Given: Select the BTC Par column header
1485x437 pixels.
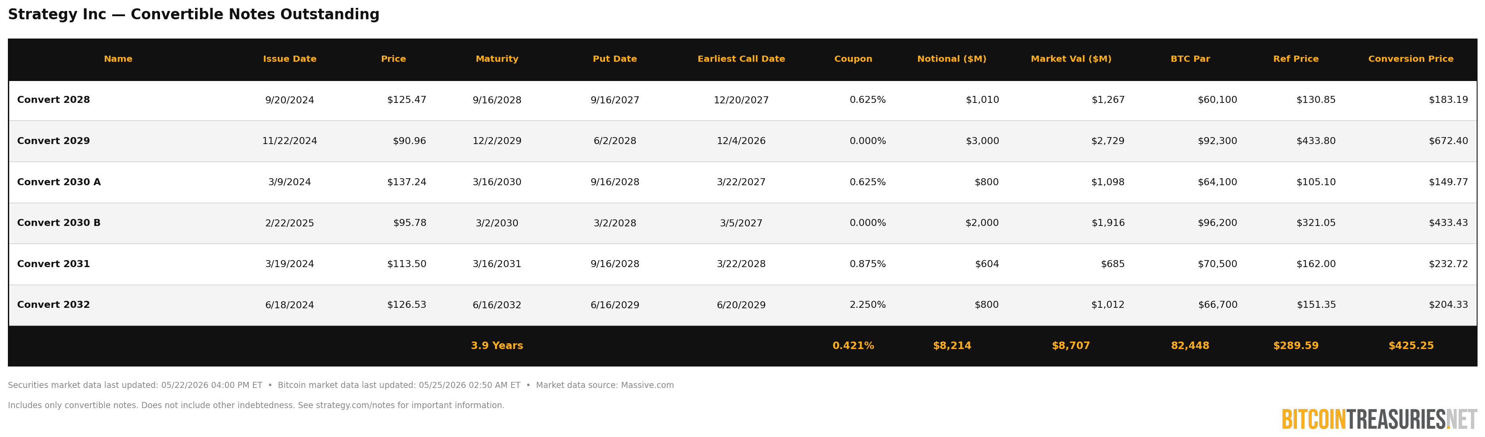Looking at the screenshot, I should tap(1190, 59).
